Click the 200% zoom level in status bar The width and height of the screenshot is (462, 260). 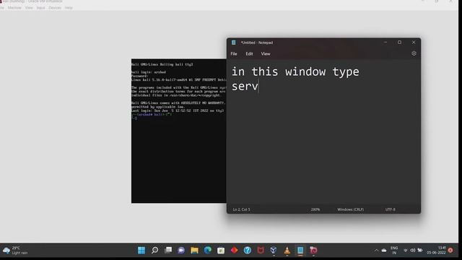point(315,209)
